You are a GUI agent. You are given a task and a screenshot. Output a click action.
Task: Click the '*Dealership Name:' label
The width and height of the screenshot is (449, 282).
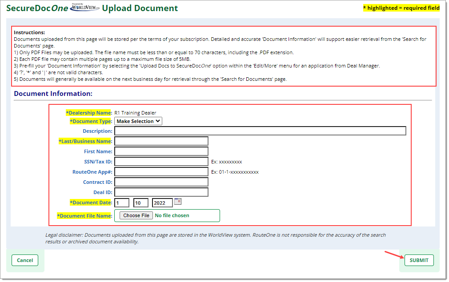click(x=89, y=113)
